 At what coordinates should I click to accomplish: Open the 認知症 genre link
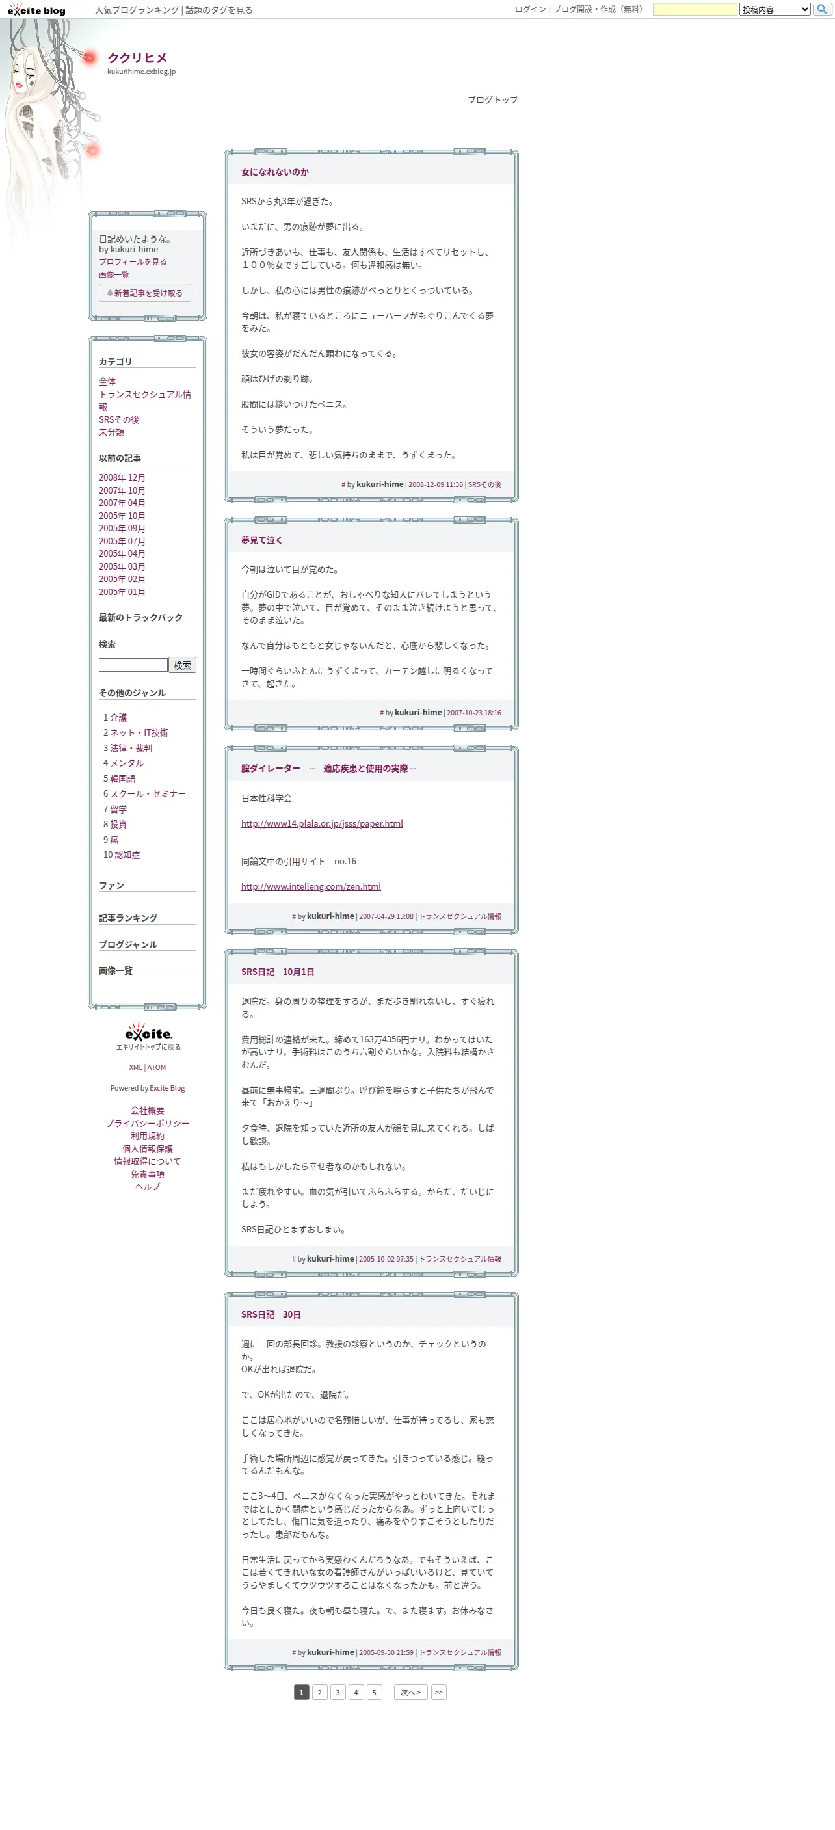(127, 855)
